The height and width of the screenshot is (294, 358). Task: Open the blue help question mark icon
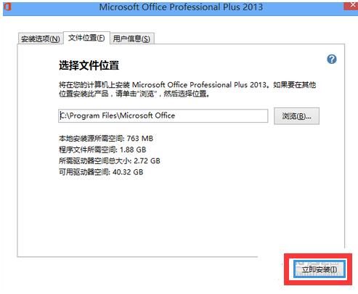pyautogui.click(x=332, y=59)
